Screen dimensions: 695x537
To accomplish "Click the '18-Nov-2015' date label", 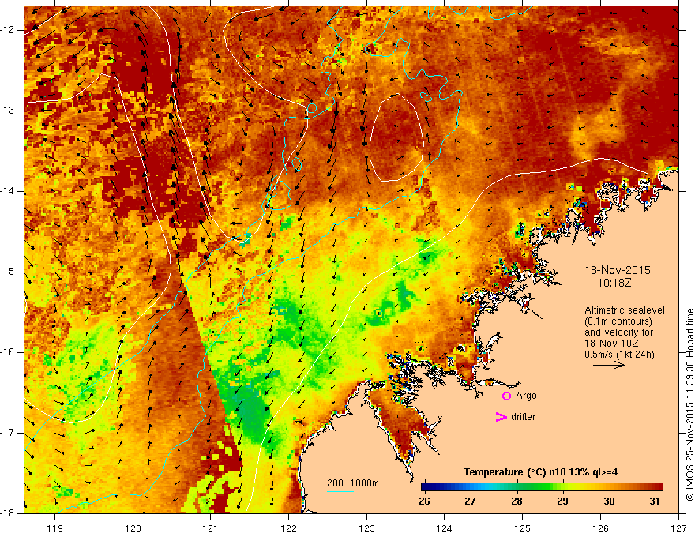I will (x=618, y=270).
